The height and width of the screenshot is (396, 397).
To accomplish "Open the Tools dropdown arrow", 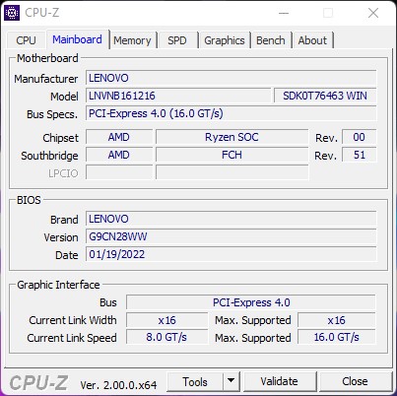I will click(232, 381).
